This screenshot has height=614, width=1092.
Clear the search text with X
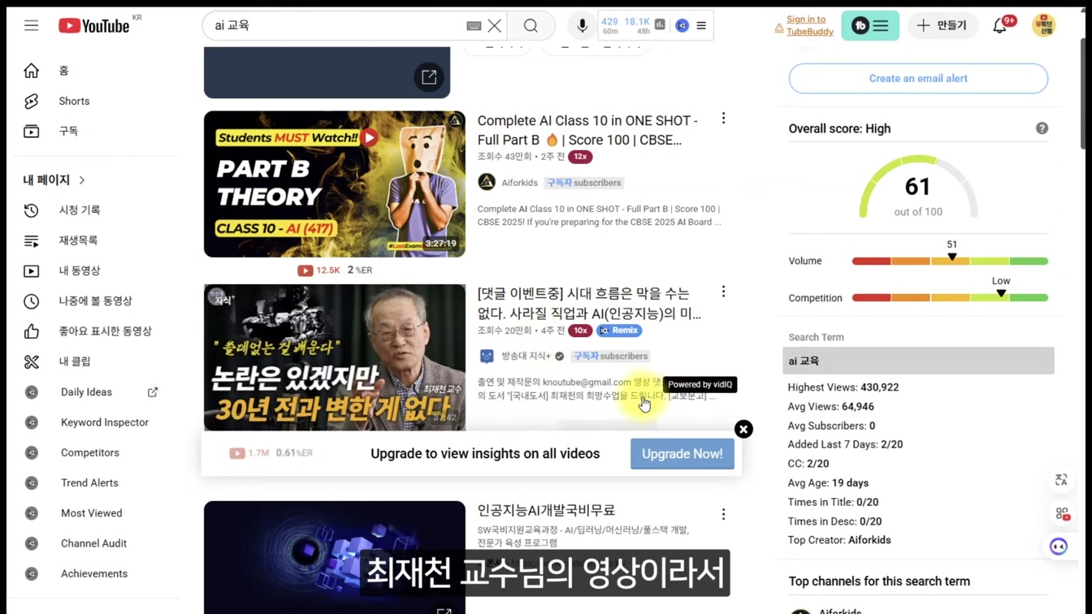click(494, 26)
